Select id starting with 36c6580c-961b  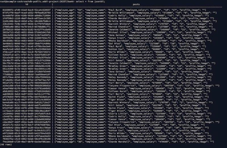coord(26,41)
